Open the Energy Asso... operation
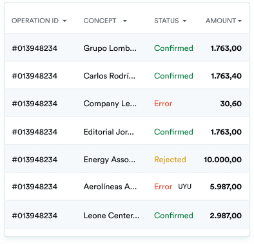Screen dimensions: 254x244 127,159
